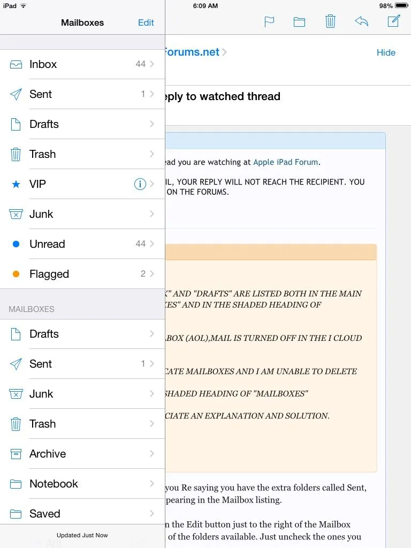Tap the battery indicator in the status bar
The width and height of the screenshot is (411, 548).
click(400, 5)
